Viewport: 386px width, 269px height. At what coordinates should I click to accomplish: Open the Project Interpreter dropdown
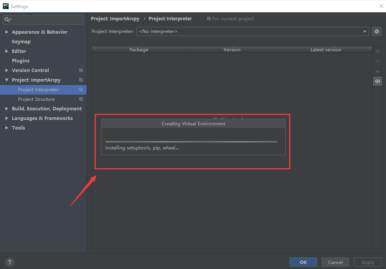pyautogui.click(x=253, y=31)
